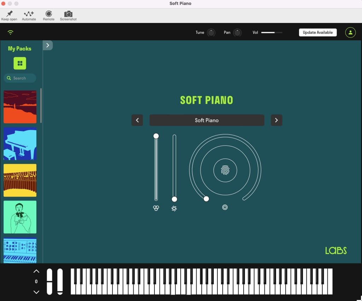Click the Vol slider in the top bar
The image size is (362, 301).
coord(271,33)
